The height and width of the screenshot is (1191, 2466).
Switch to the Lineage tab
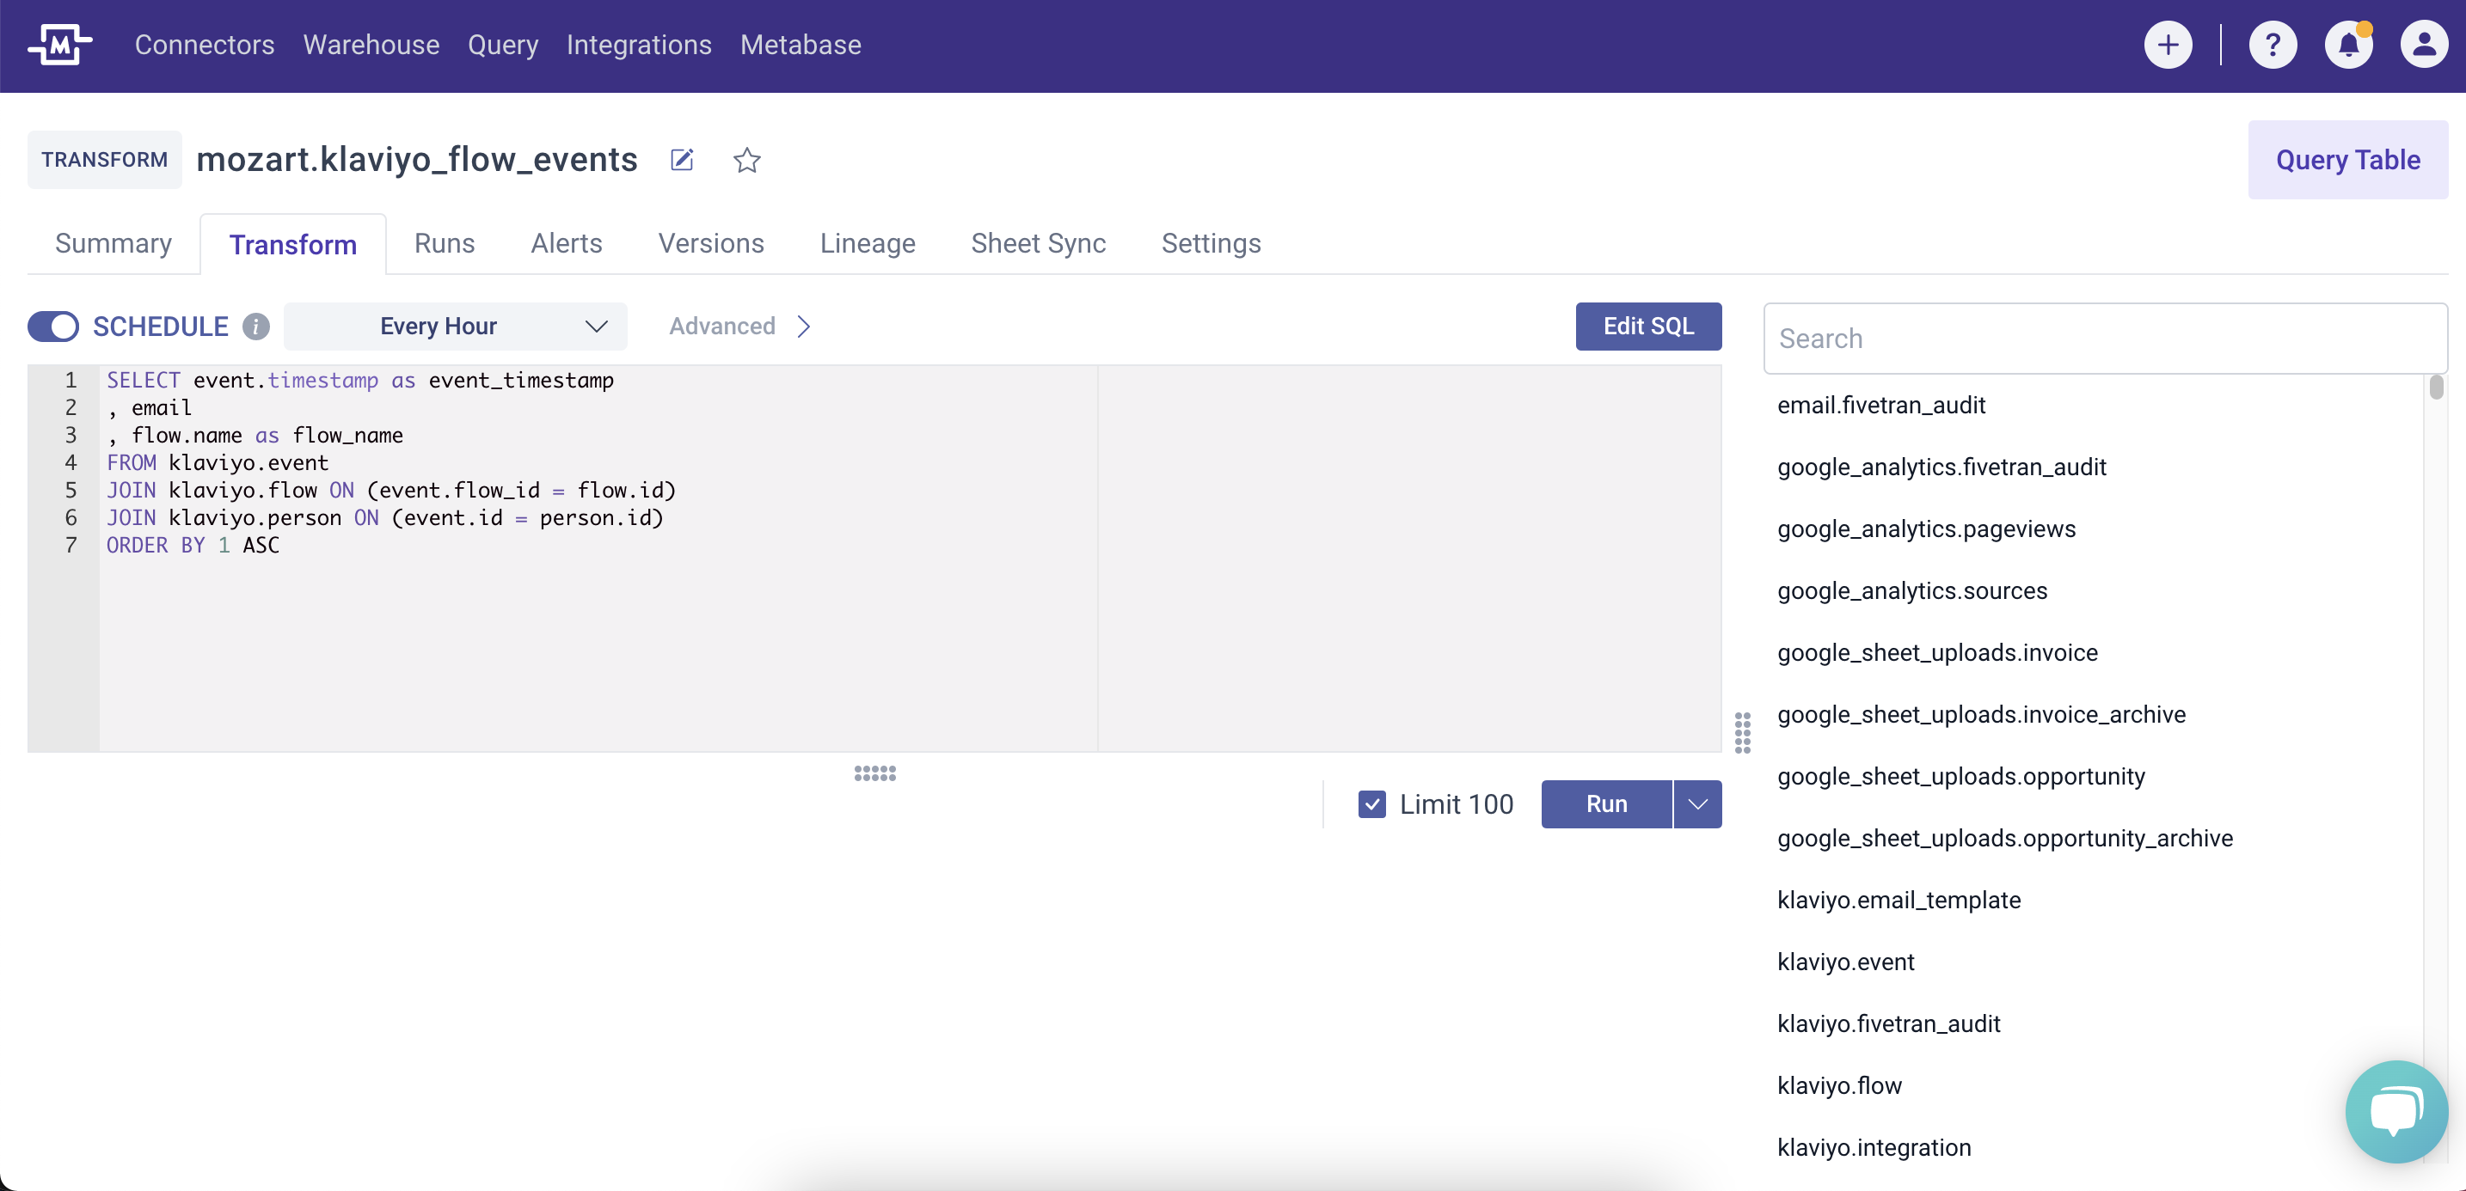click(x=868, y=244)
